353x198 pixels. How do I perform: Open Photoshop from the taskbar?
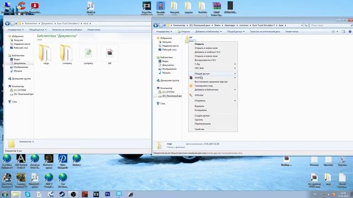tap(108, 194)
